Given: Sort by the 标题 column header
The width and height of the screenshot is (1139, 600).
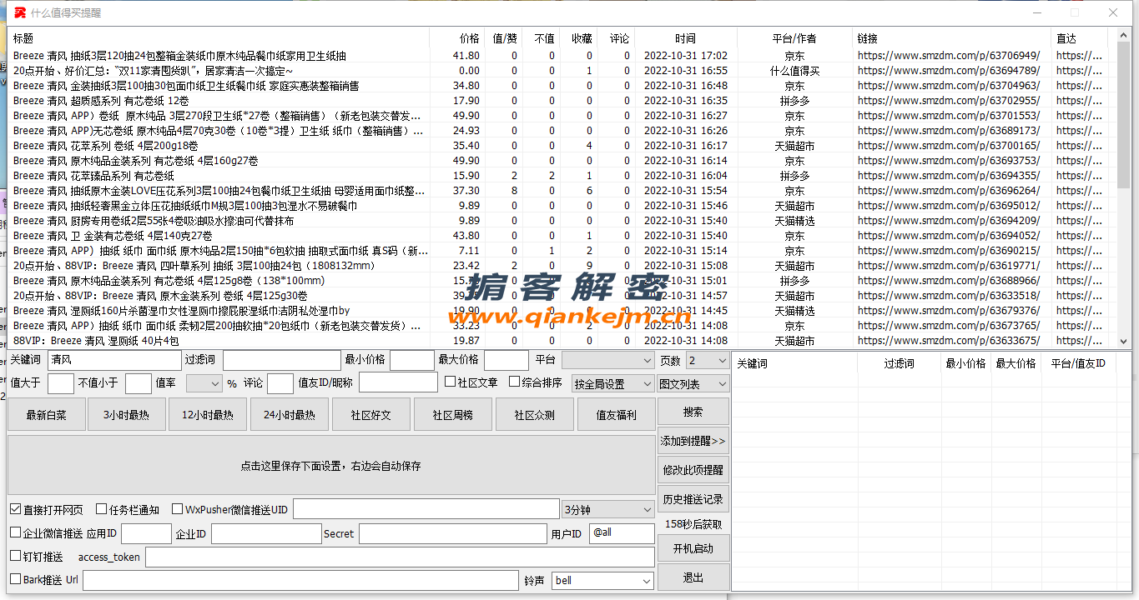Looking at the screenshot, I should (219, 38).
